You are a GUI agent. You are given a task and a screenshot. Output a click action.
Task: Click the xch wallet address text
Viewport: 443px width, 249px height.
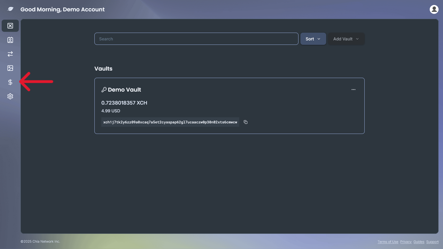tap(170, 122)
